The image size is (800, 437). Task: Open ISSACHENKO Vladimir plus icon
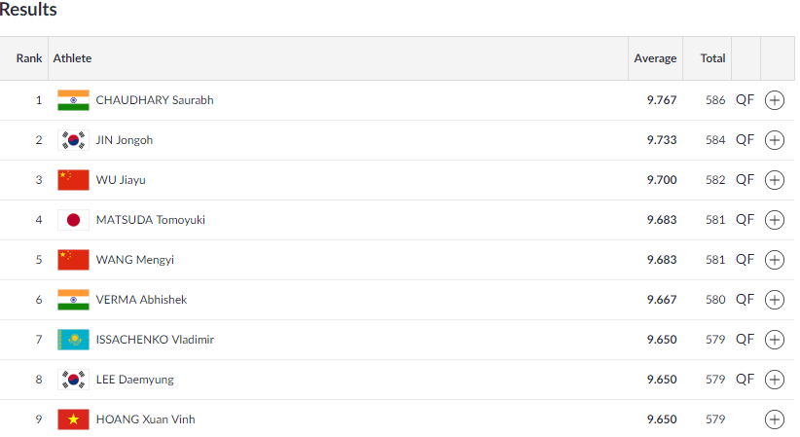tap(774, 340)
